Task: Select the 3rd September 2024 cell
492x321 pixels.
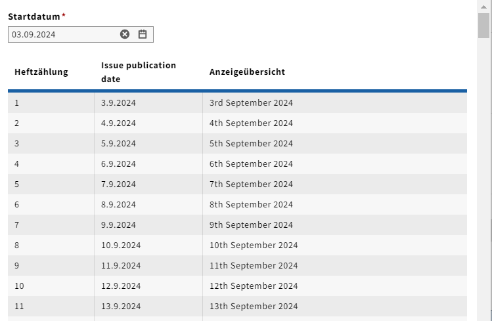Action: point(251,103)
